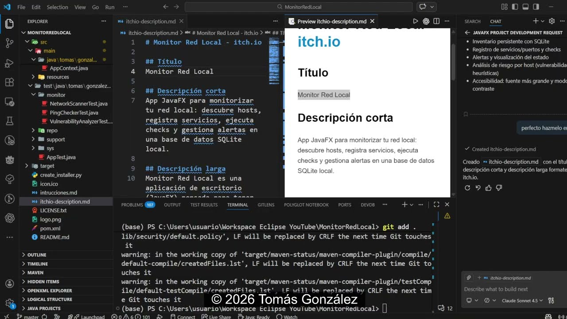This screenshot has width=567, height=319.
Task: Open the ChatGPT extension in activity bar
Action: [x=9, y=218]
